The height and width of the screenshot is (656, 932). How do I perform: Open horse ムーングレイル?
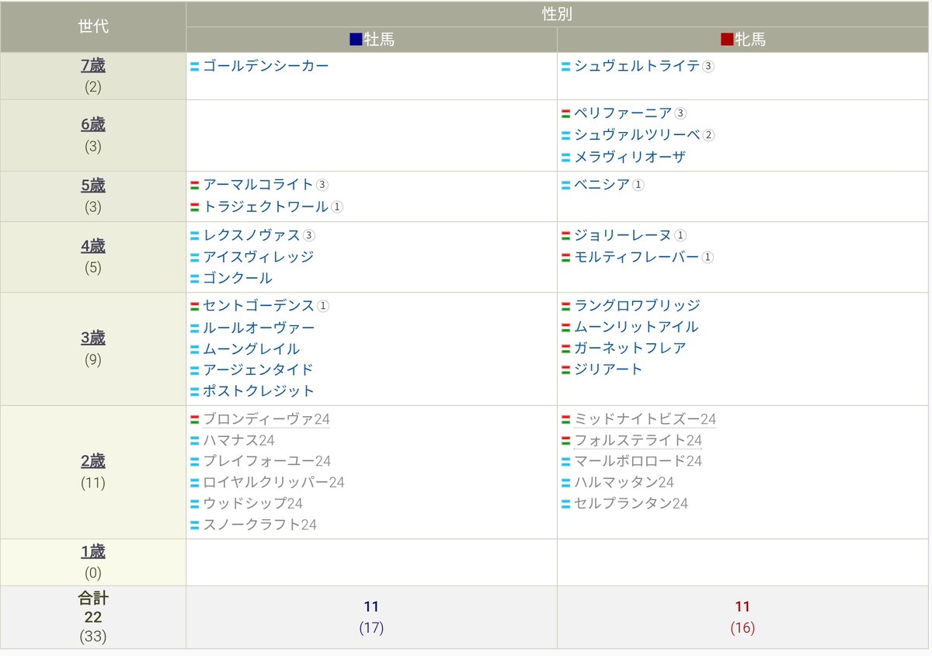252,349
